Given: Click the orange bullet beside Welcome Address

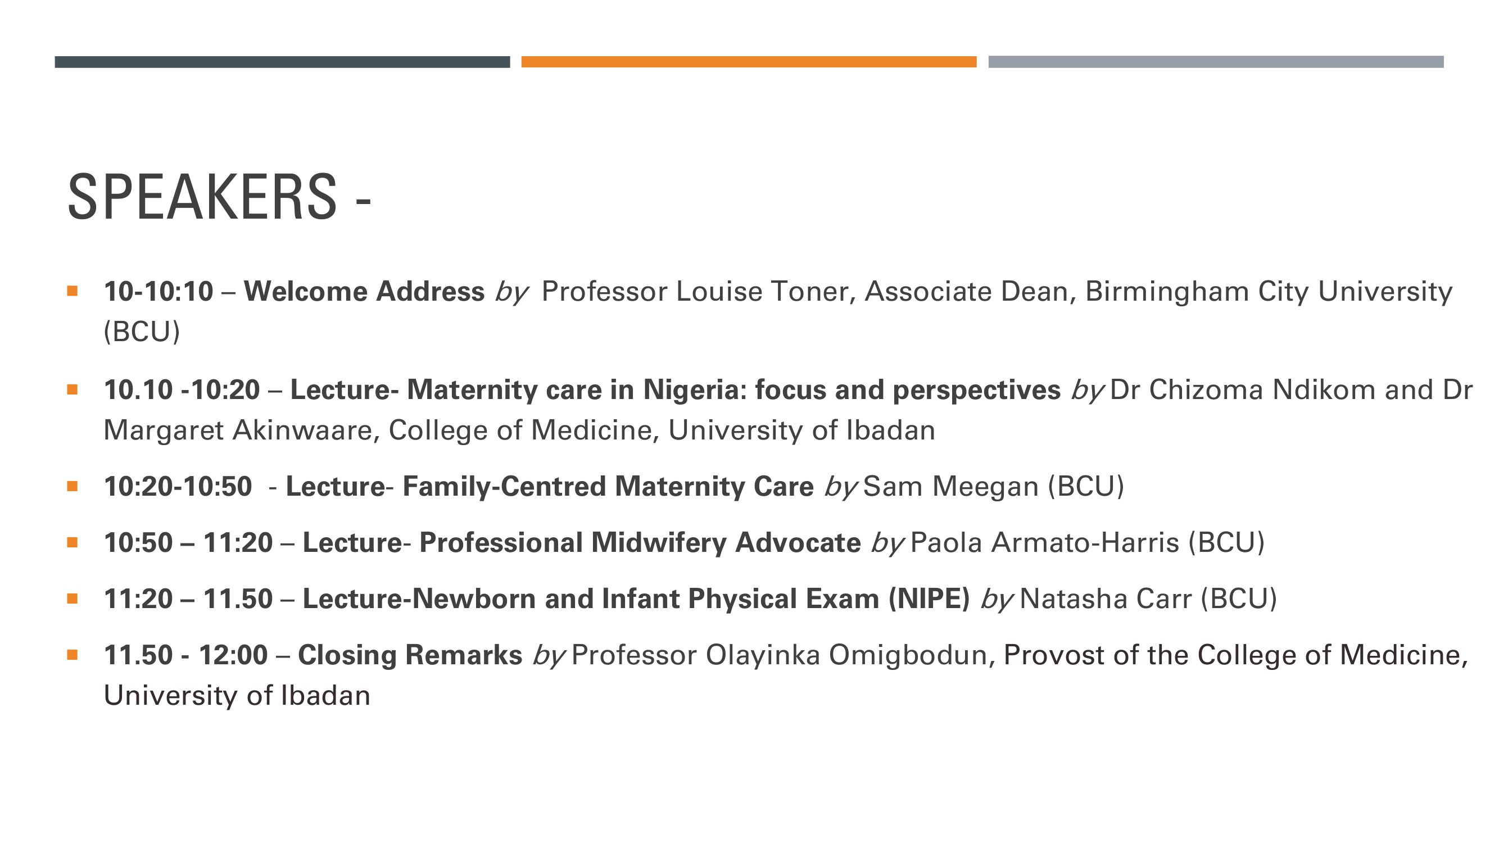Looking at the screenshot, I should pos(72,291).
